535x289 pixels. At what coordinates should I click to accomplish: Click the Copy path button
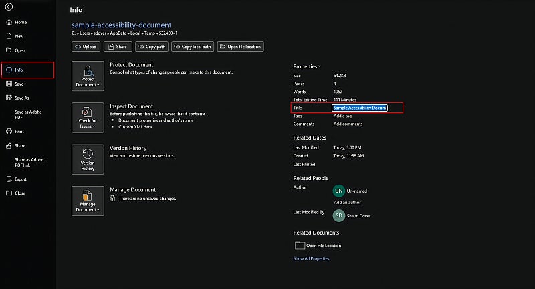(x=152, y=47)
